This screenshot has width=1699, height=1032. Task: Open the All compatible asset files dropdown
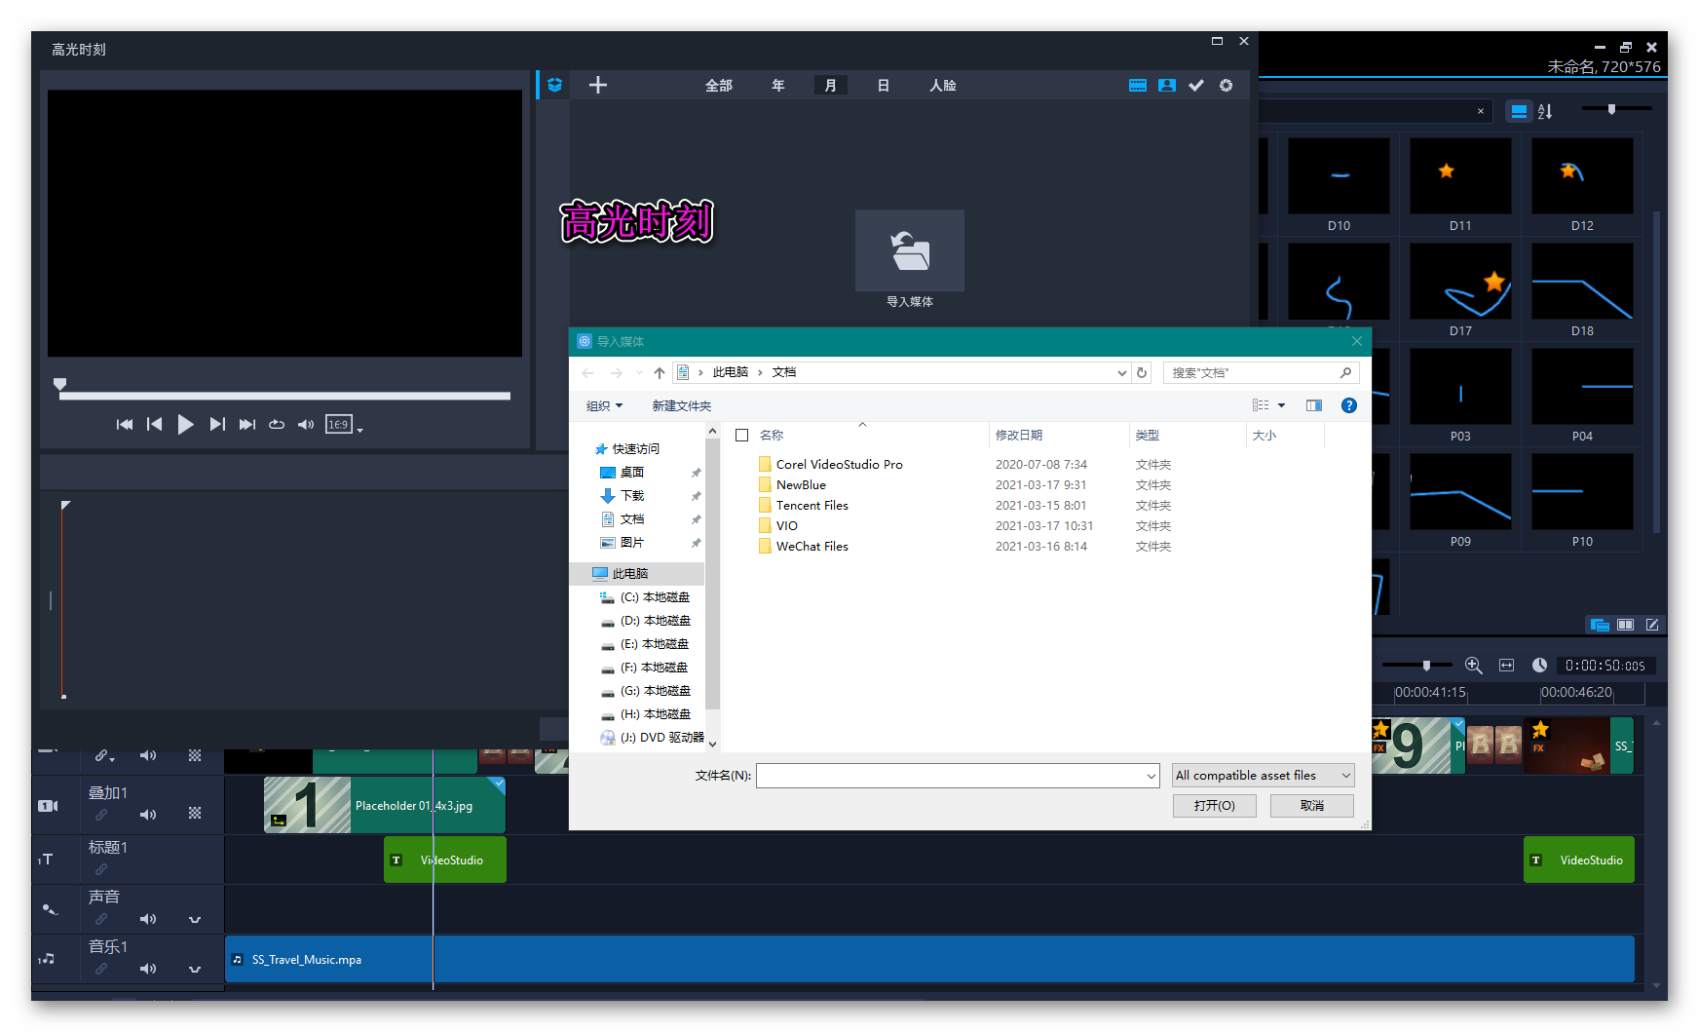pos(1264,776)
